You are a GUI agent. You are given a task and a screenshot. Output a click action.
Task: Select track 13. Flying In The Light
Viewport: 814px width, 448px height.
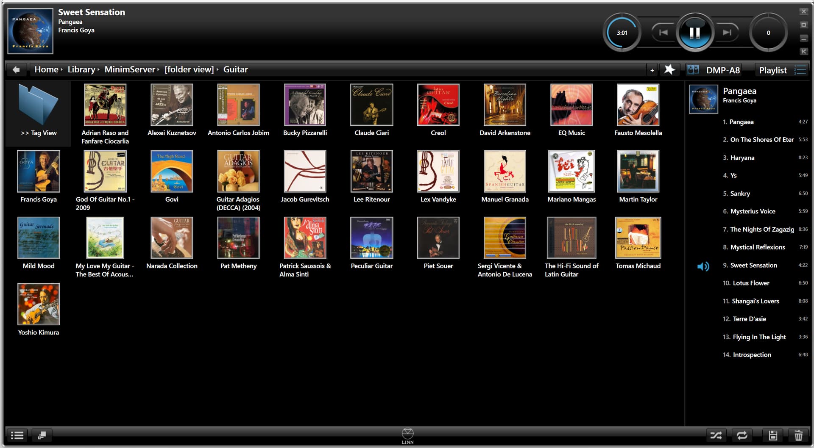click(x=749, y=337)
